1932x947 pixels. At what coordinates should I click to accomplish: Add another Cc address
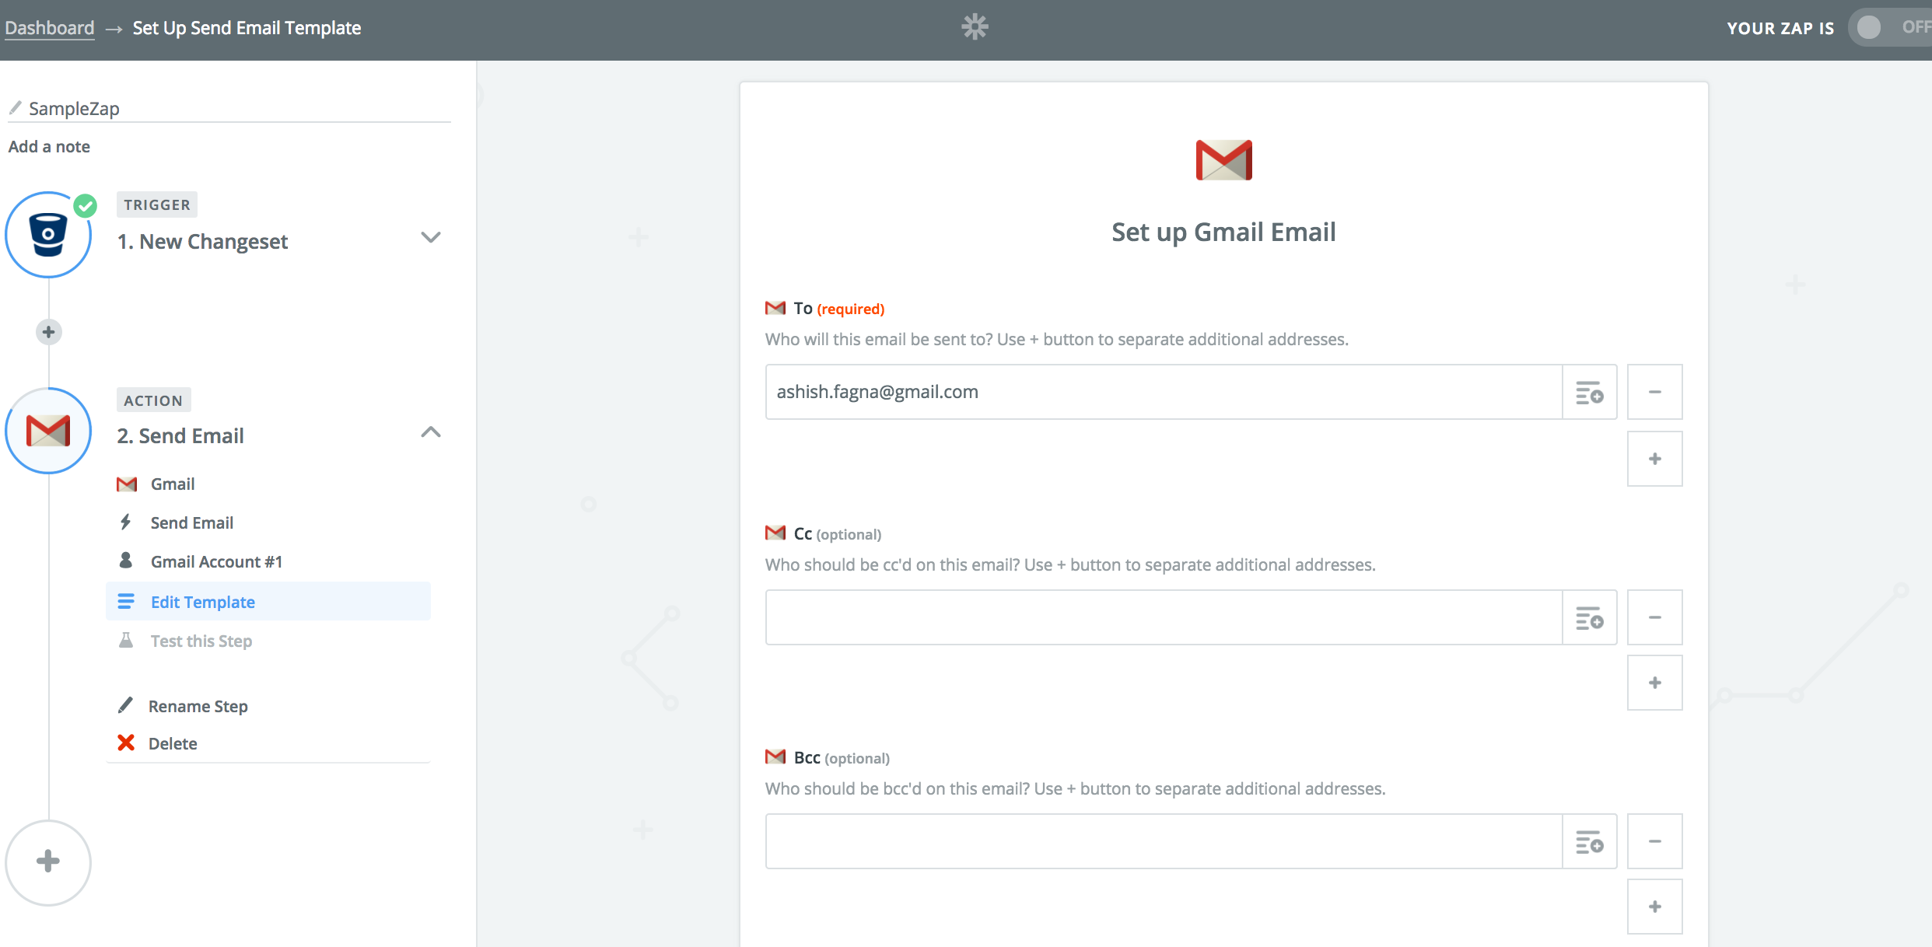(1654, 683)
